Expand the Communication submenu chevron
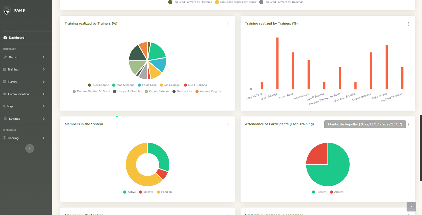This screenshot has width=422, height=215. [x=44, y=94]
